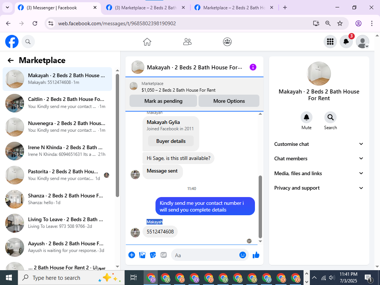Open Windows Task View button
Screen dimensions: 380x285
tap(134, 278)
